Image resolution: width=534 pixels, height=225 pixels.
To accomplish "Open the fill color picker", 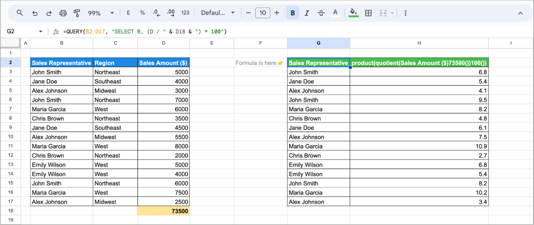I will (x=353, y=13).
